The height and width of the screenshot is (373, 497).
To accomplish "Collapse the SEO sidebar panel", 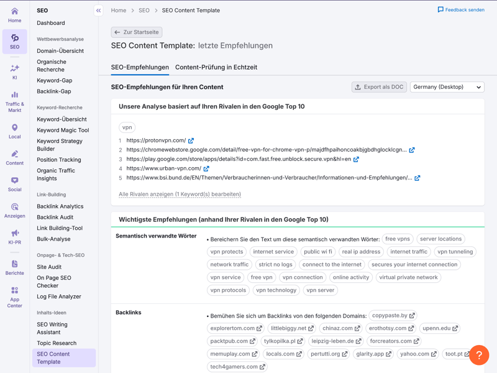I will (98, 11).
